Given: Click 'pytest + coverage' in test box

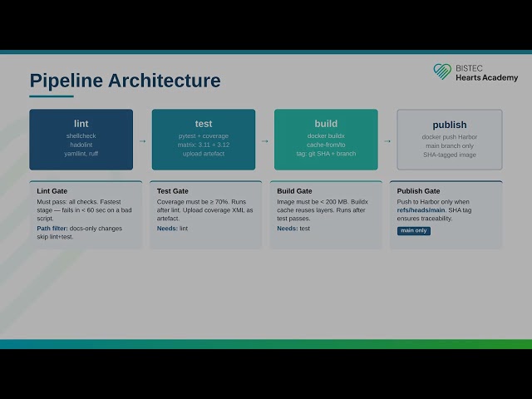Looking at the screenshot, I should 204,135.
